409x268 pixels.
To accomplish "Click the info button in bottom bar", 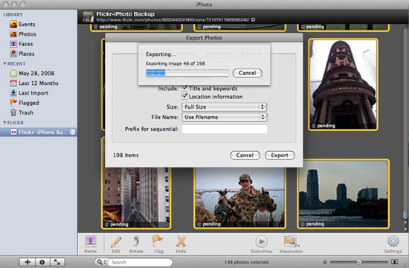I will tap(42, 262).
